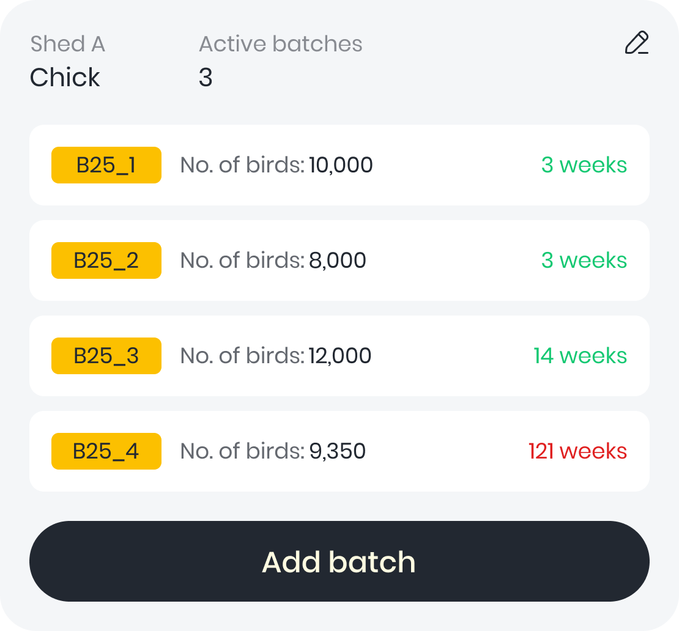Click 'No. of birds' text in B25_3 row

tap(242, 356)
